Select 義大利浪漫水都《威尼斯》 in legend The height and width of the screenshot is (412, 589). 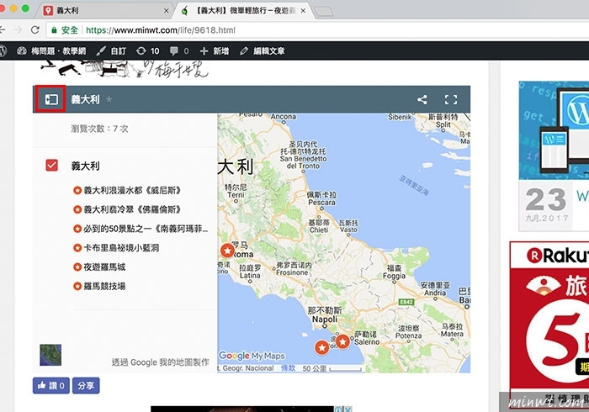pyautogui.click(x=132, y=190)
